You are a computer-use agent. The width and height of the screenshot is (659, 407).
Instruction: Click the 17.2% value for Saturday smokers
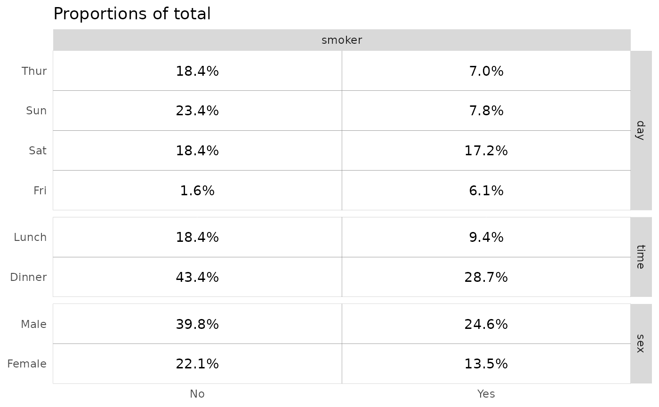(x=486, y=151)
